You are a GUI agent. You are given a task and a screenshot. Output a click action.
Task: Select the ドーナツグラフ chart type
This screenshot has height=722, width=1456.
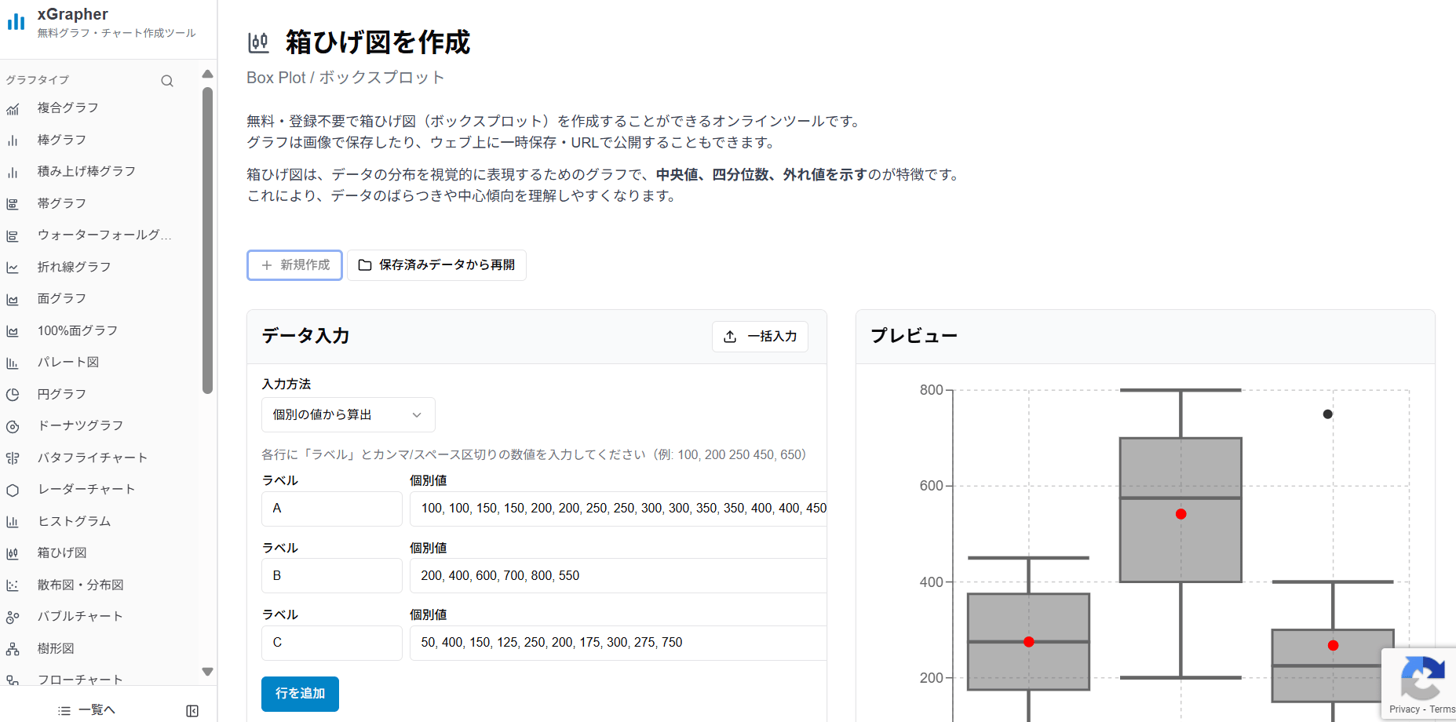coord(79,425)
